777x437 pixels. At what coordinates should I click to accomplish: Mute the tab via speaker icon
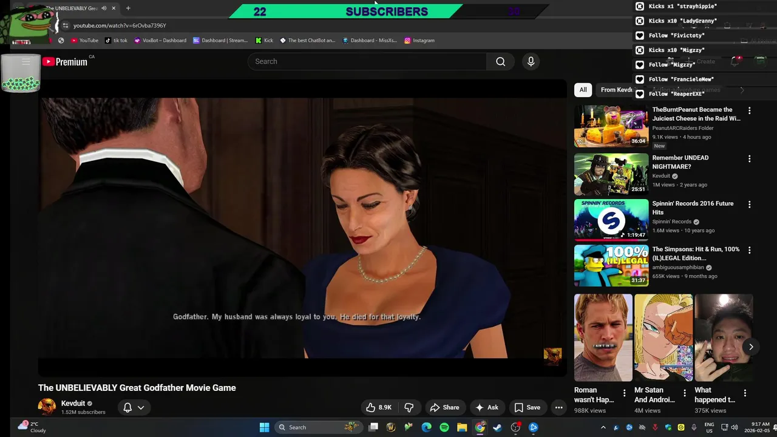[104, 8]
